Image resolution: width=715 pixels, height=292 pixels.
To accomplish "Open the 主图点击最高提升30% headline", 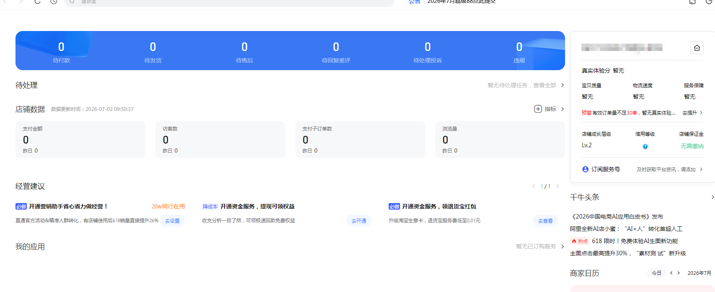I will tap(628, 253).
